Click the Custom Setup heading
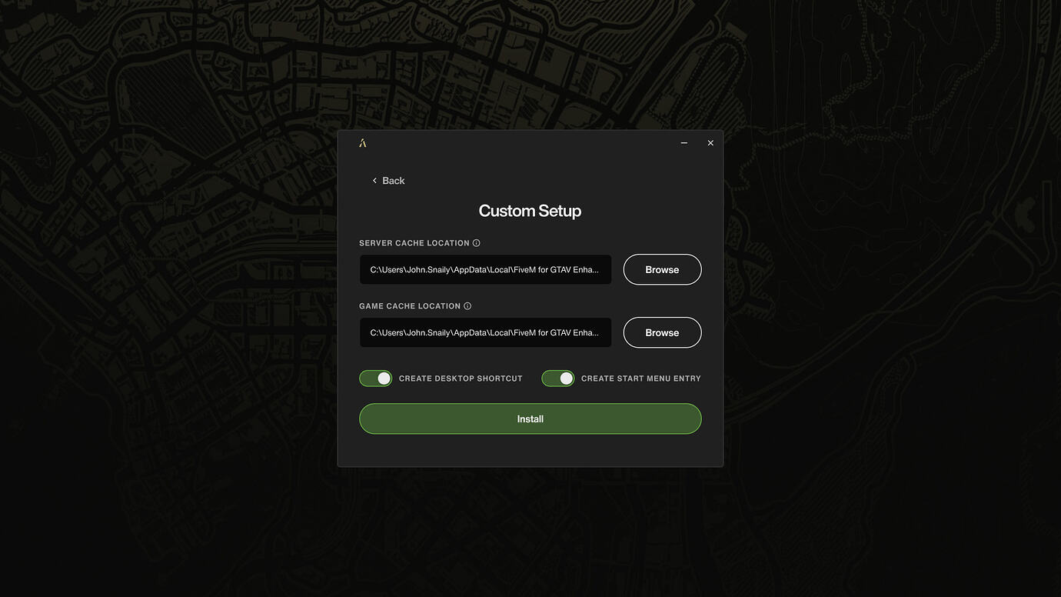 point(530,211)
